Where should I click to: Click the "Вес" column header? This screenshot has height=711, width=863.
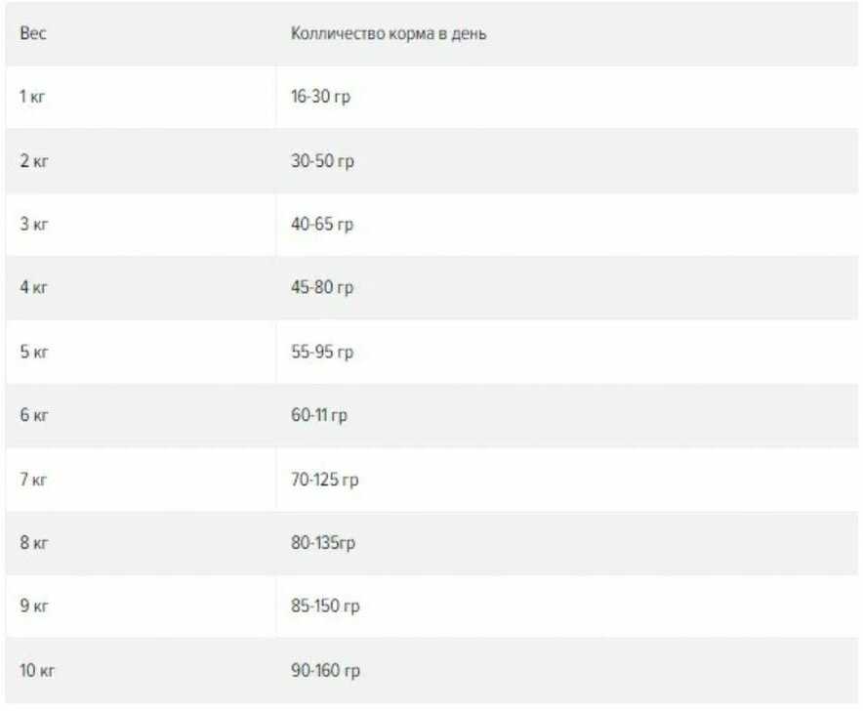(x=33, y=34)
